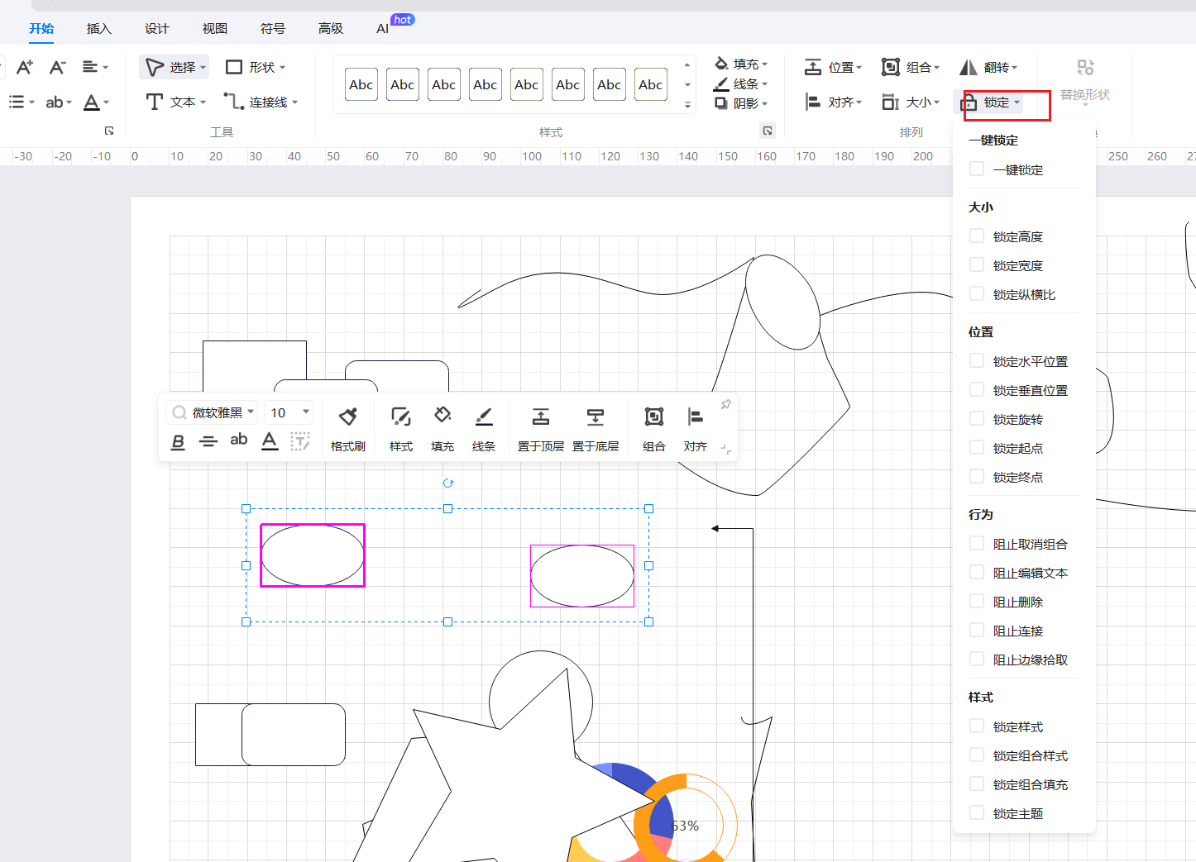1196x862 pixels.
Task: Check the 阻止删除 option
Action: [x=977, y=602]
